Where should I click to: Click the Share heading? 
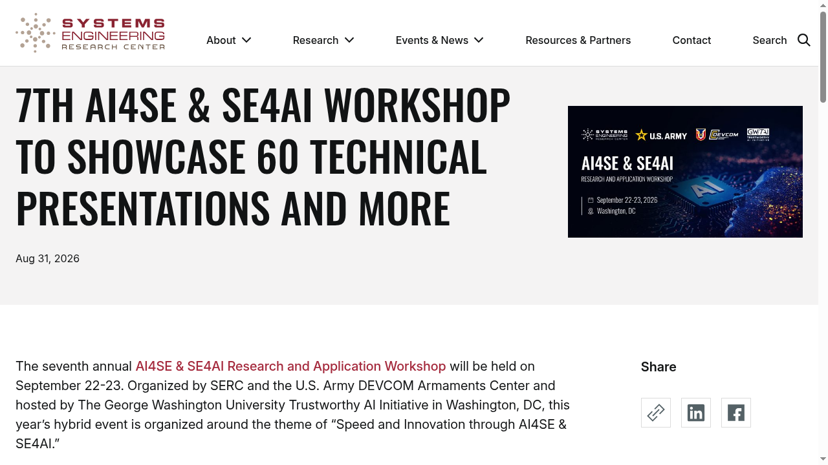tap(659, 367)
